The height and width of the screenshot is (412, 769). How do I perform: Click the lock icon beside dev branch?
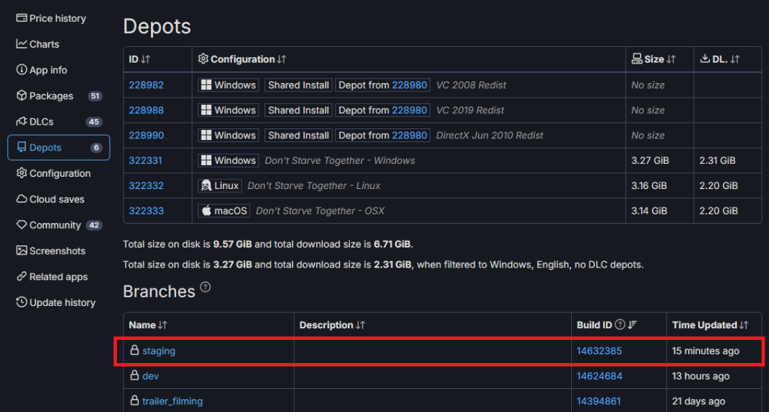coord(134,376)
